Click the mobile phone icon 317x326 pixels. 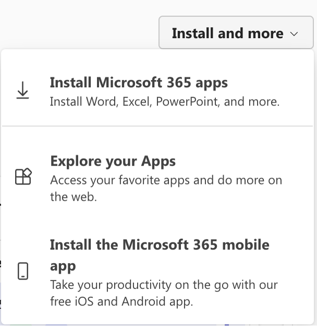[23, 271]
